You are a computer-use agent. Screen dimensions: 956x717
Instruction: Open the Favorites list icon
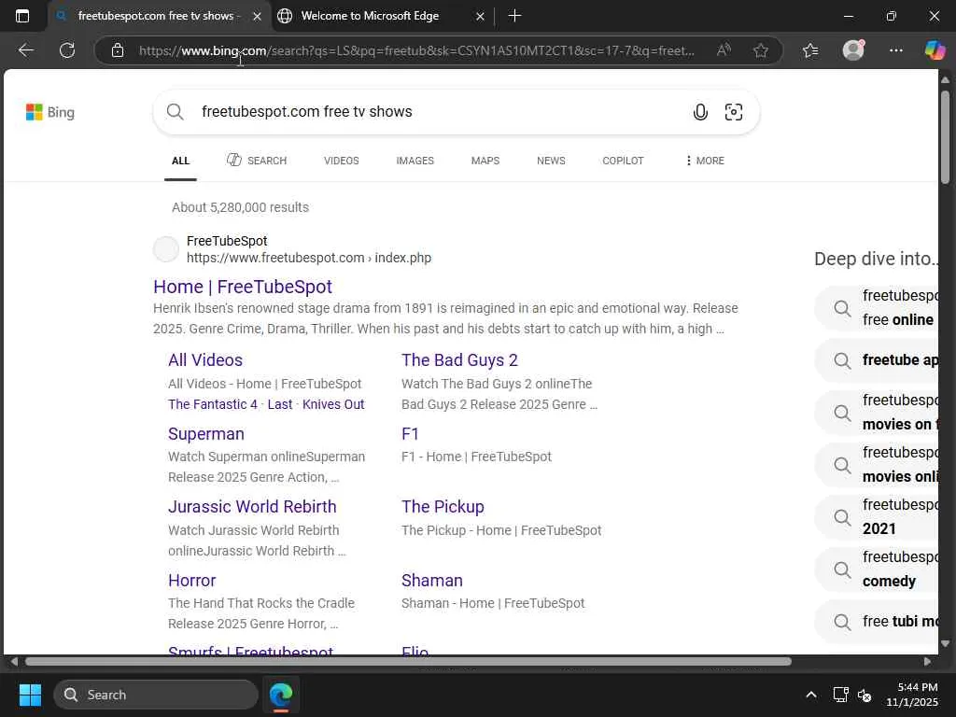tap(810, 50)
